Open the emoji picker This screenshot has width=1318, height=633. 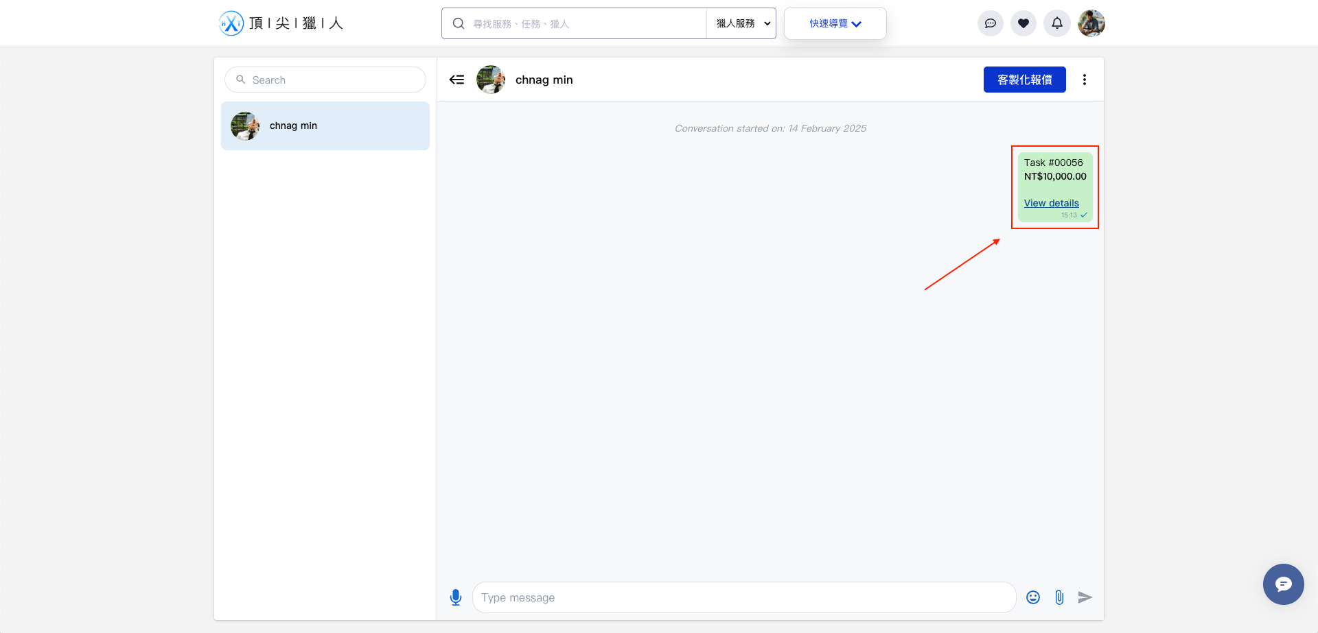coord(1033,597)
